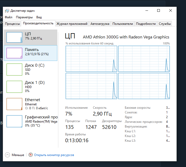186x167 pixels.
Task: Click the uptime value 0:13:00:16
Action: pos(77,140)
